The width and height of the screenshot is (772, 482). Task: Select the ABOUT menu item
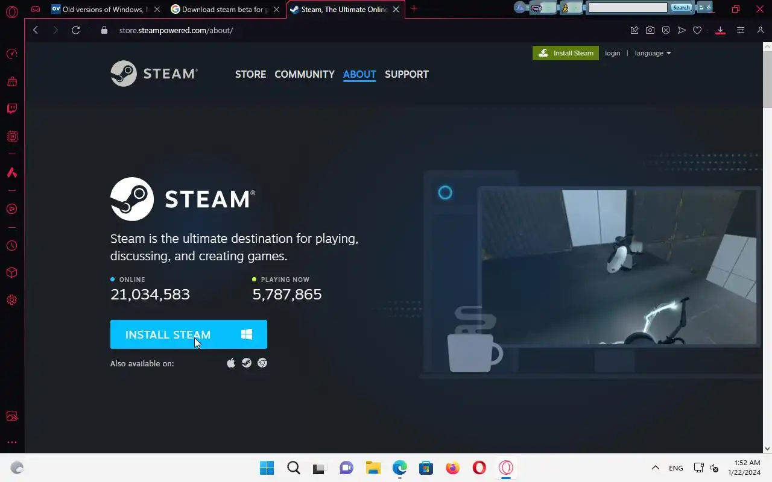click(359, 74)
